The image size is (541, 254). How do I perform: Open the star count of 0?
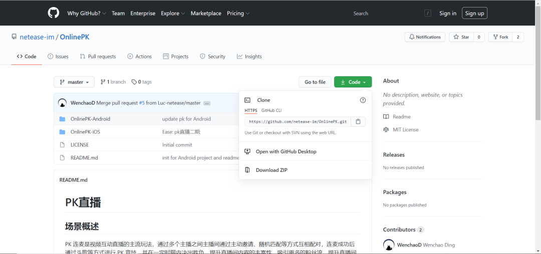pyautogui.click(x=479, y=37)
